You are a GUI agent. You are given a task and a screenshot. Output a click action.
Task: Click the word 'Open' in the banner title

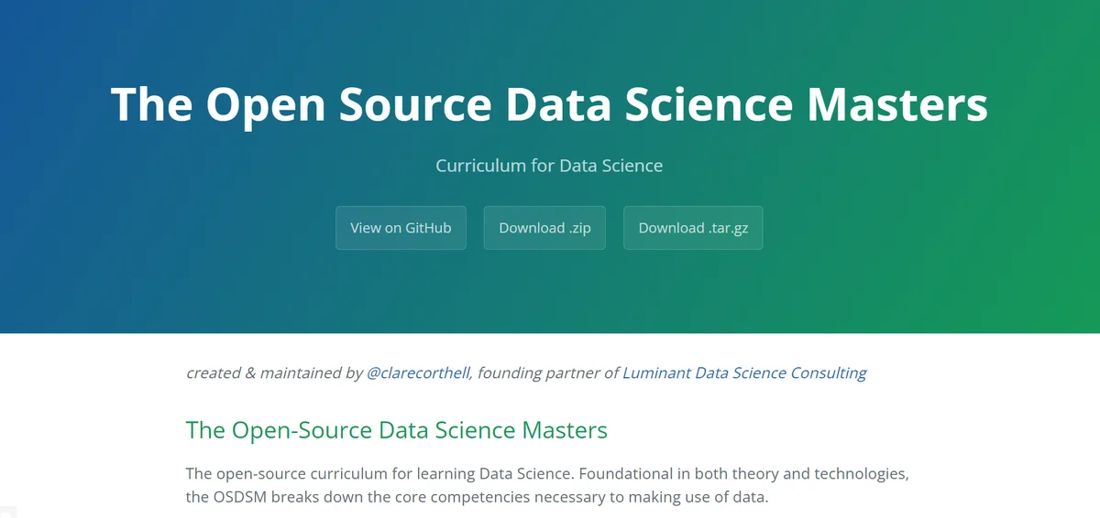click(x=265, y=105)
